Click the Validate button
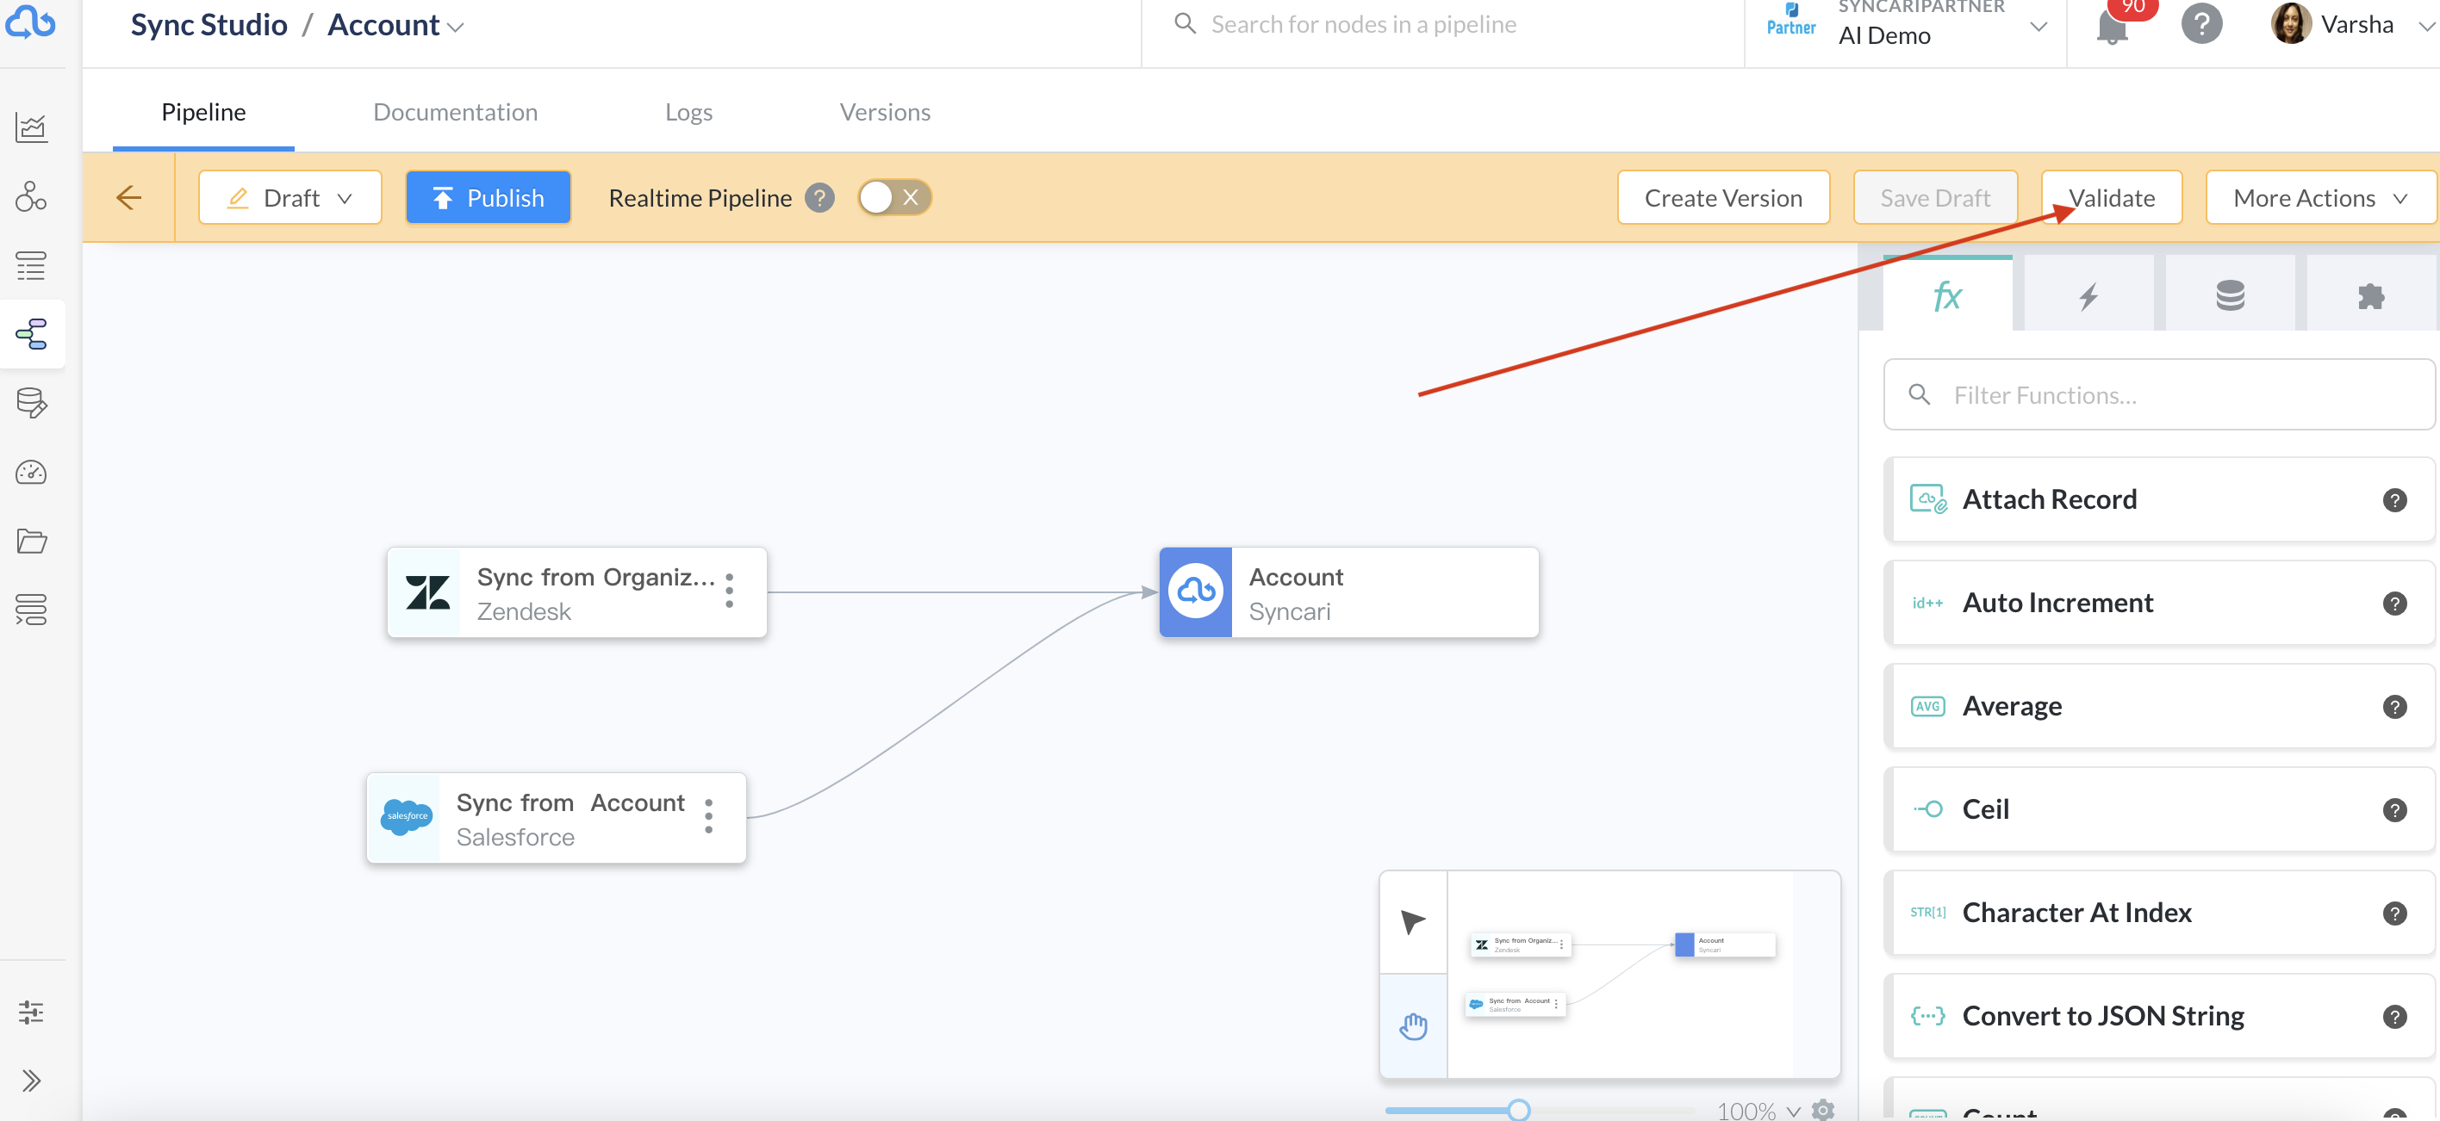This screenshot has height=1121, width=2440. (2112, 197)
